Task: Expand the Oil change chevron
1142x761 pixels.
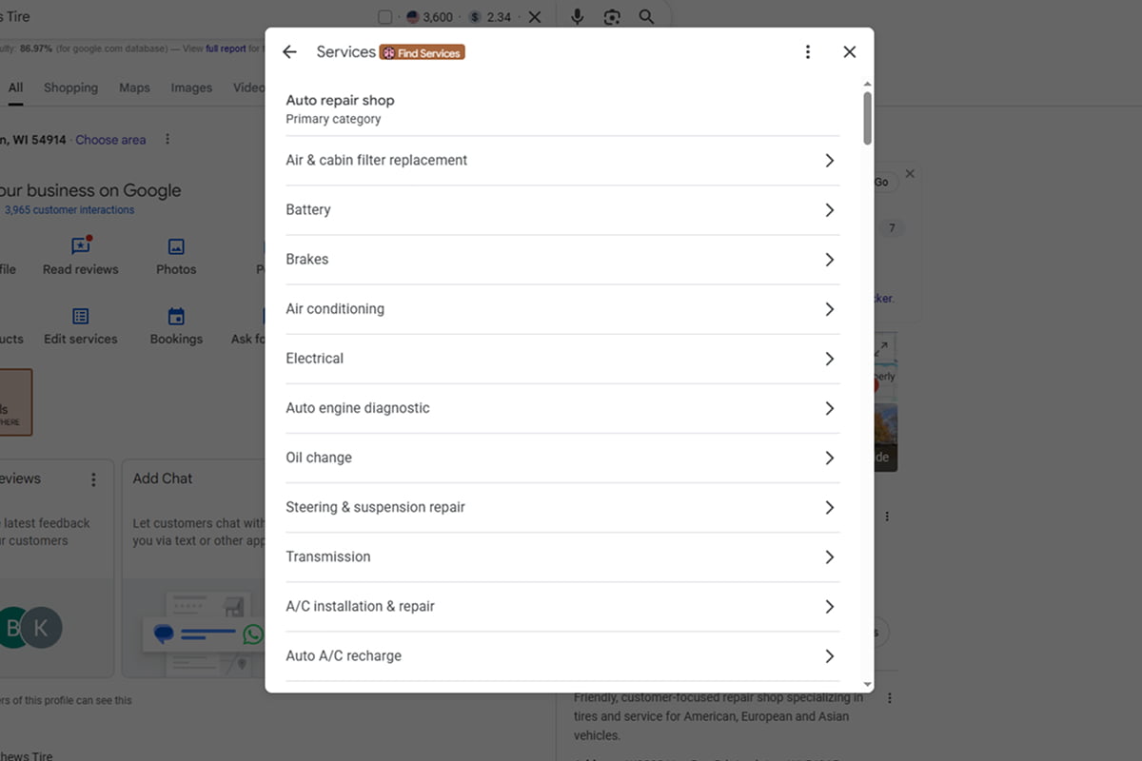Action: click(829, 458)
